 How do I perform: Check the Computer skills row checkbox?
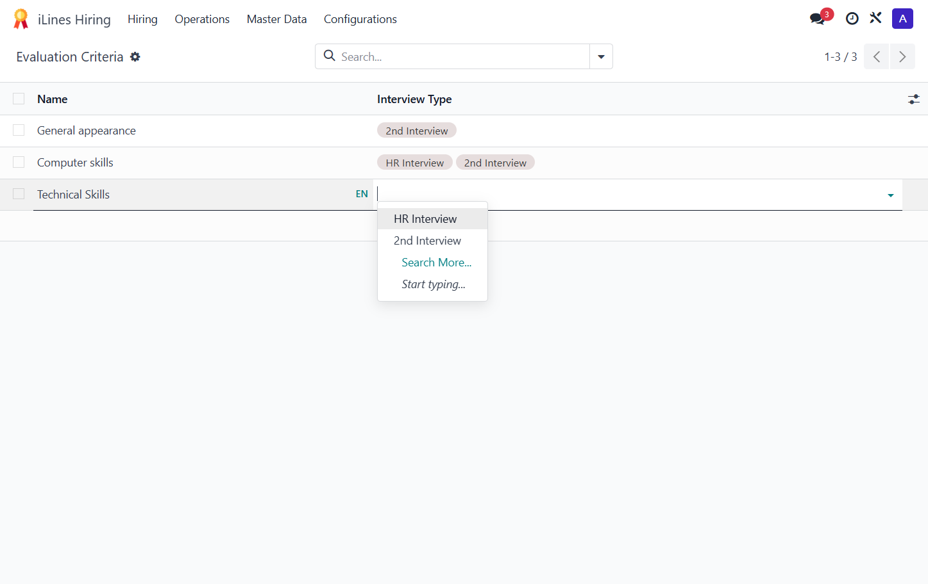click(x=19, y=162)
